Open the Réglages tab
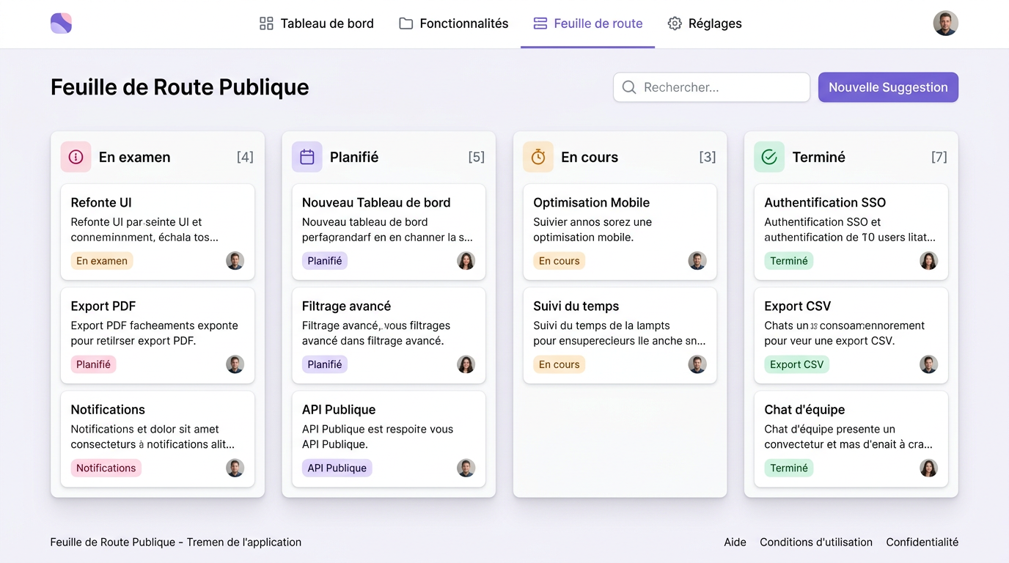 (705, 23)
